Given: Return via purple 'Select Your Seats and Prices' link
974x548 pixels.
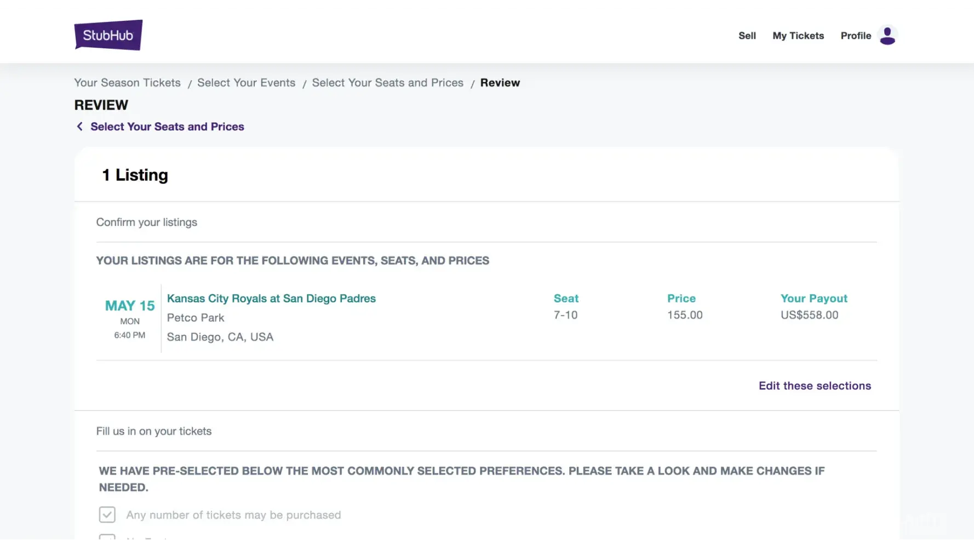Looking at the screenshot, I should coord(167,127).
